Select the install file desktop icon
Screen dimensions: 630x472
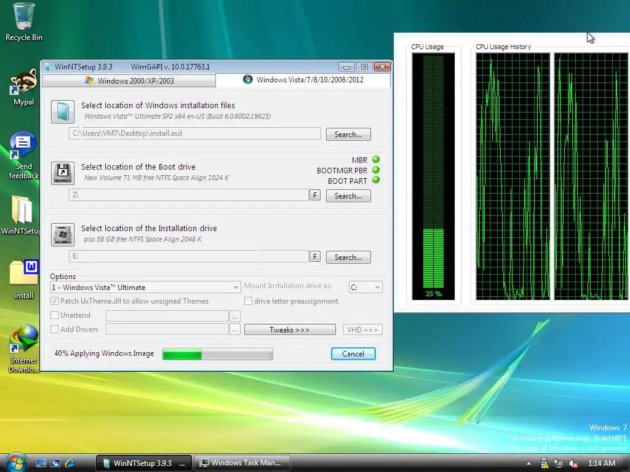(23, 280)
